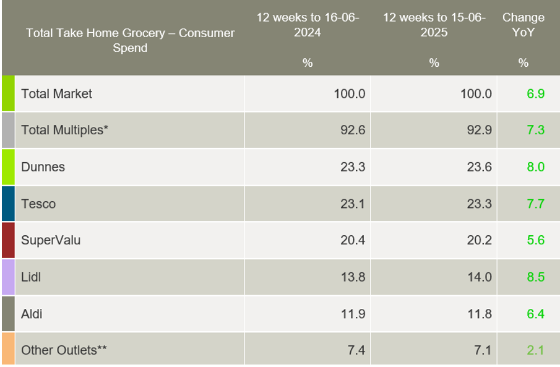Click the SuperValu row label

(51, 240)
